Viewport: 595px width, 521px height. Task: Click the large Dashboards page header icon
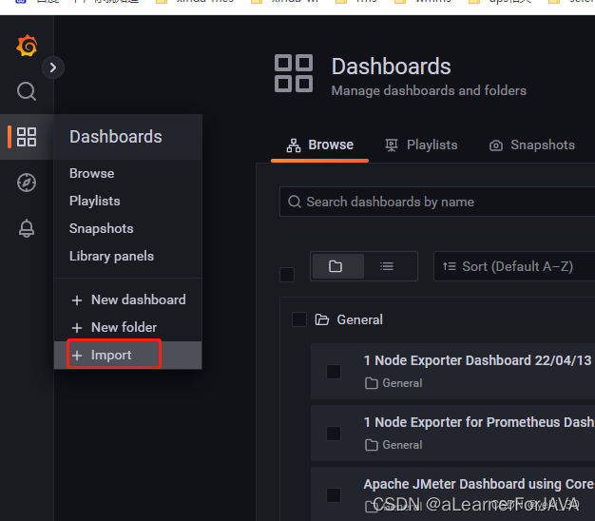pos(294,73)
